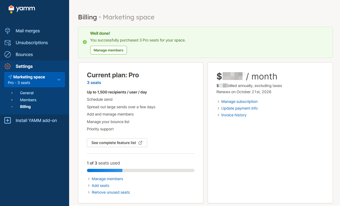Click the green success checkmark icon

pos(85,42)
